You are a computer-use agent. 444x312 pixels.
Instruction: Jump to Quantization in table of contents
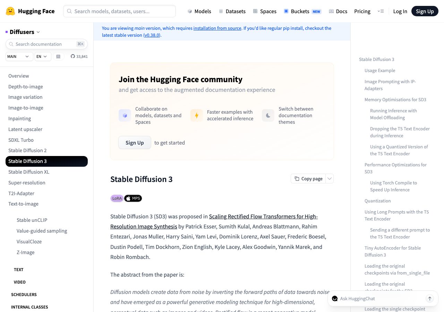pyautogui.click(x=378, y=201)
